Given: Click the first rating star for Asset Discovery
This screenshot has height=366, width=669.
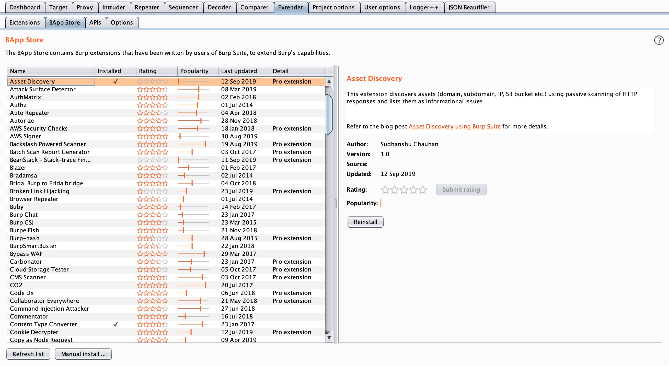Looking at the screenshot, I should (x=140, y=81).
